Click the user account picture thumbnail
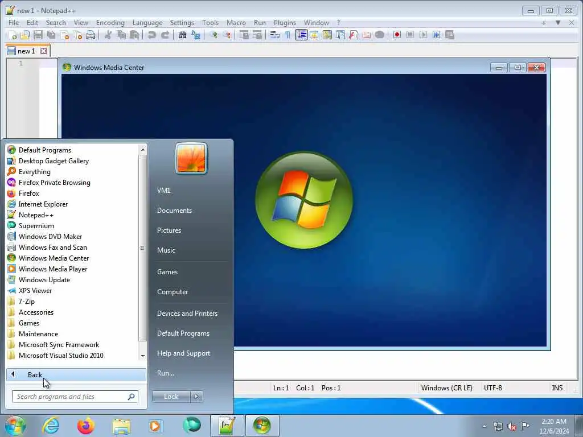 tap(191, 158)
